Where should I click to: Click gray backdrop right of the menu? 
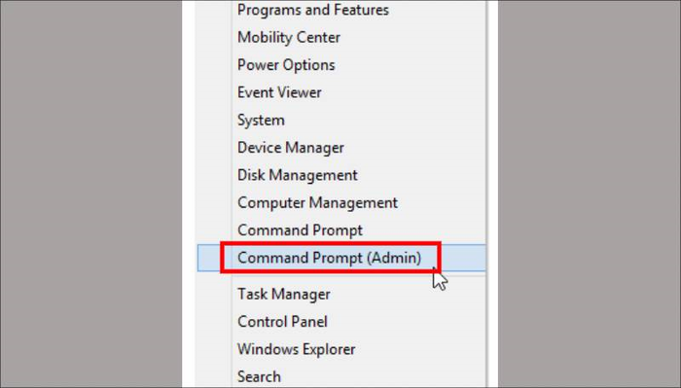590,194
